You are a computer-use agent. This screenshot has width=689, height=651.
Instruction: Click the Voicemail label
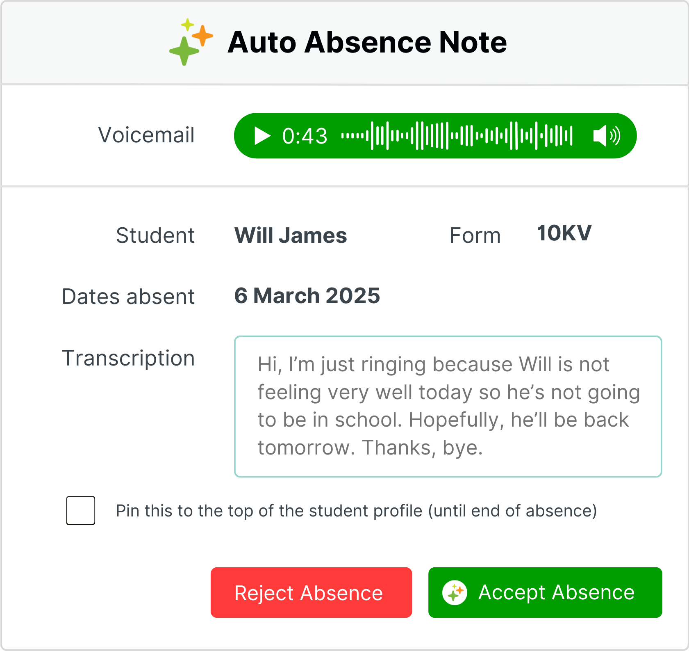(146, 135)
